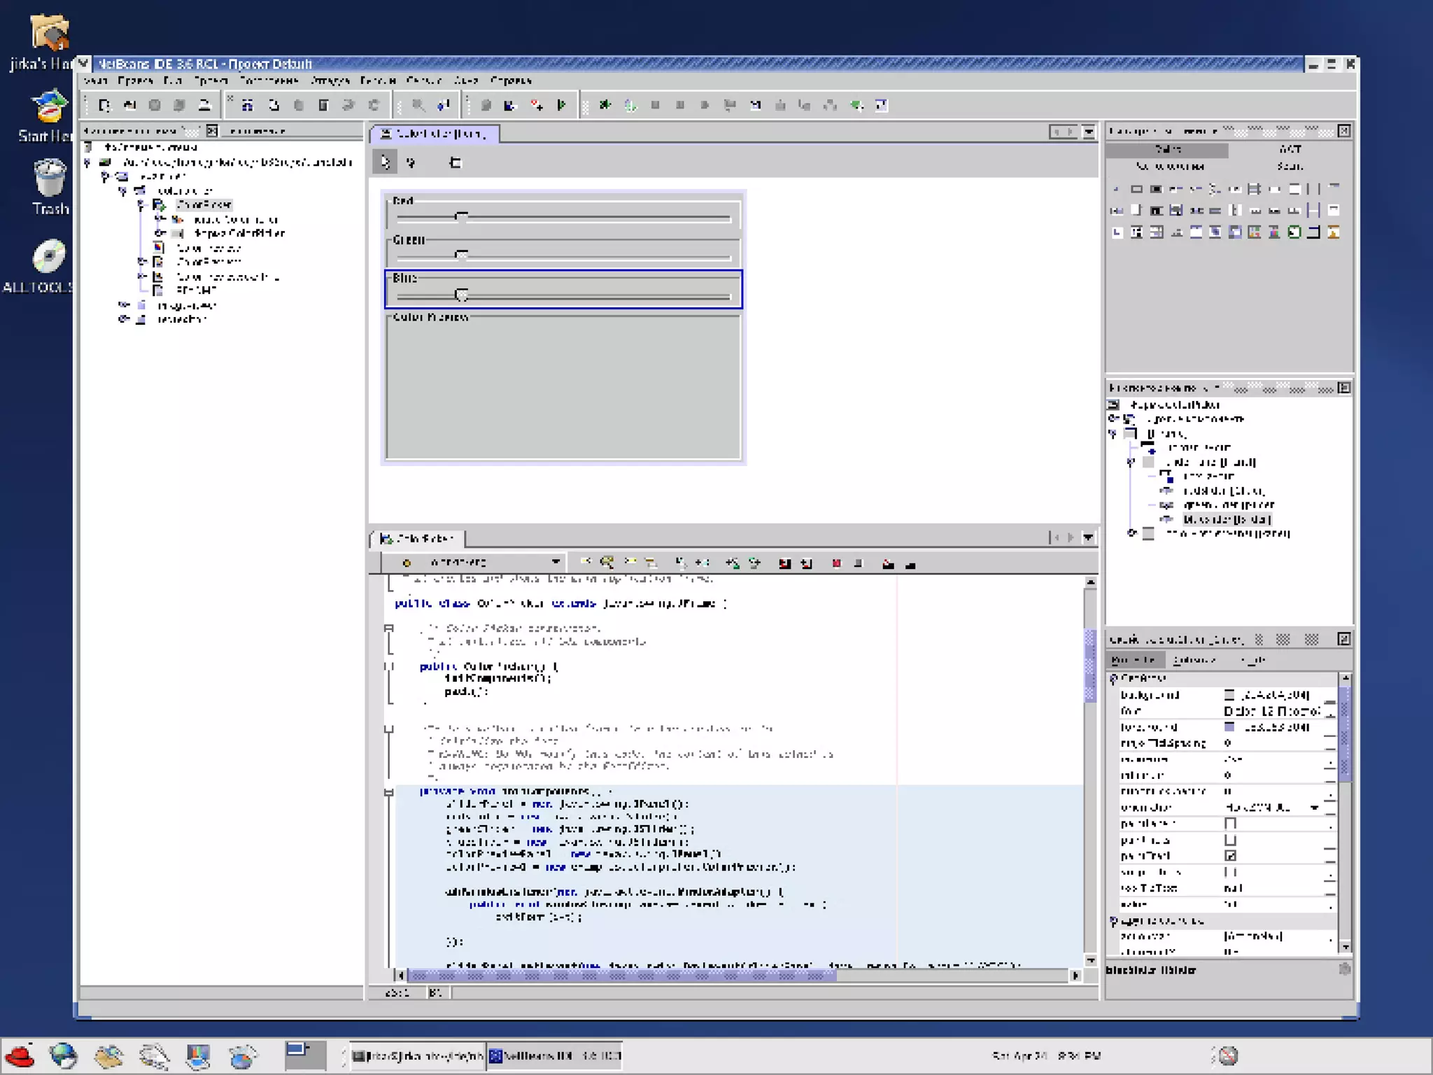Select blueSlider node in component inspector tree

1226,519
